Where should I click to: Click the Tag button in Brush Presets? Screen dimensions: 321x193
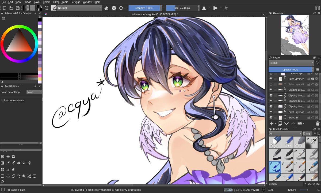tap(307, 133)
